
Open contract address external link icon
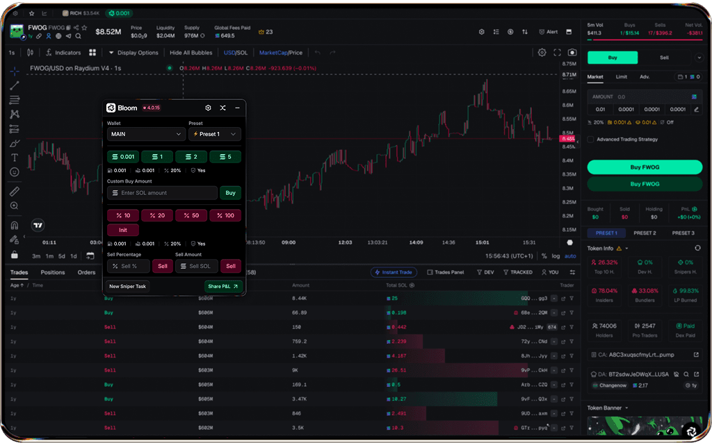pos(696,355)
